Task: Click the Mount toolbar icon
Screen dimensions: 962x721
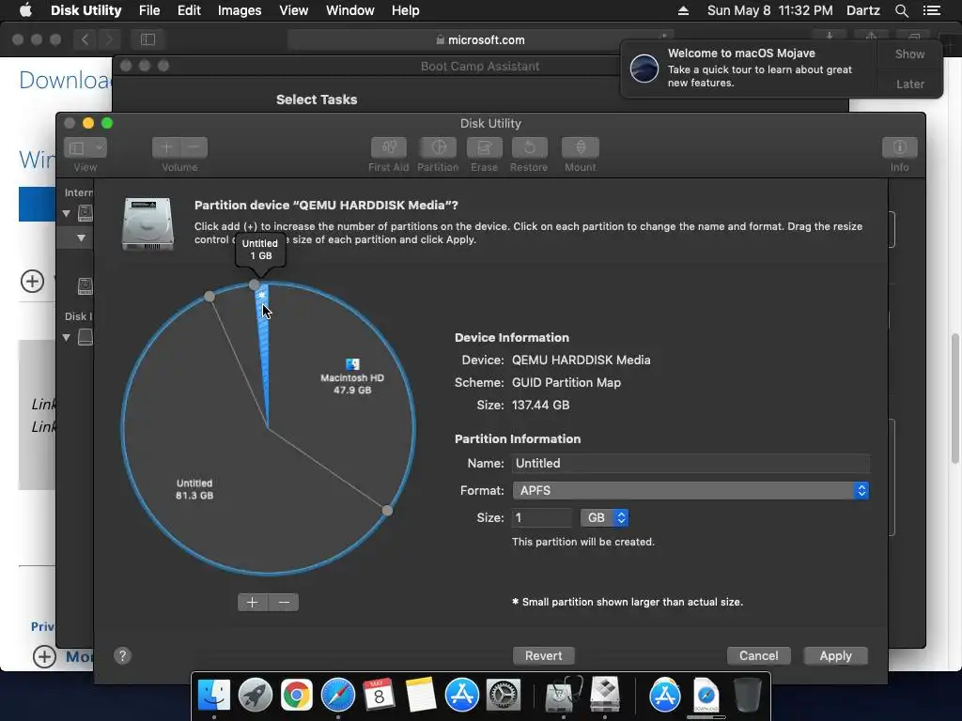Action: click(581, 147)
